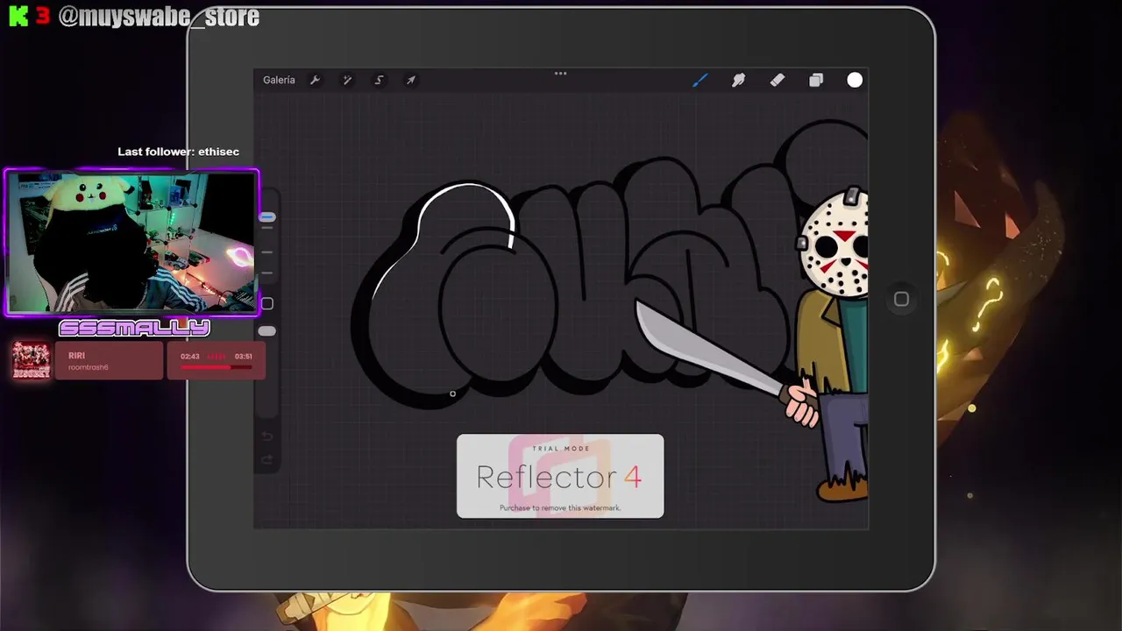Click the @muyswabe_store handle text

click(159, 17)
